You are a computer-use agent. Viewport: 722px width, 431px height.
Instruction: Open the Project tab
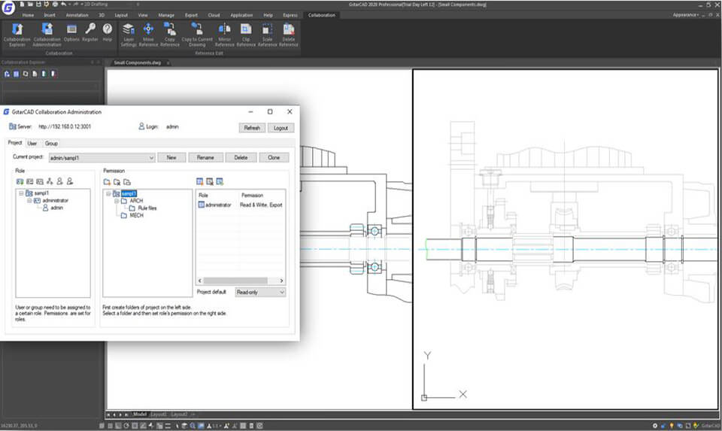tap(15, 143)
